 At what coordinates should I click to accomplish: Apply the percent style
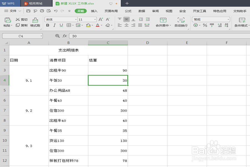[x=205, y=25]
